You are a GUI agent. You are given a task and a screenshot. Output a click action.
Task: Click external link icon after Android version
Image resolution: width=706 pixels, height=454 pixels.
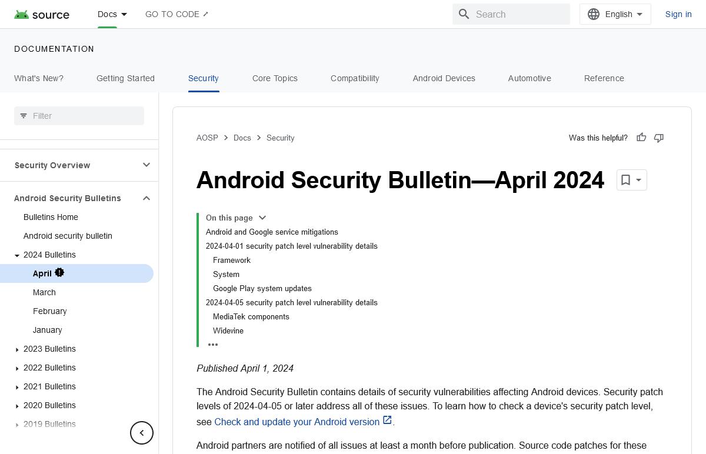pyautogui.click(x=387, y=420)
